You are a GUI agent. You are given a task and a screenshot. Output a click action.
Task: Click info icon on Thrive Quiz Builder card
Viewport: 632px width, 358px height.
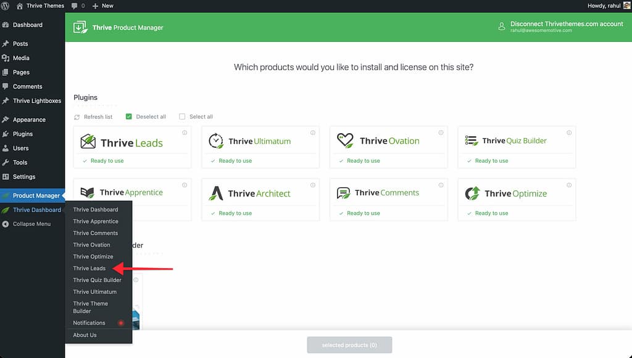pyautogui.click(x=569, y=133)
